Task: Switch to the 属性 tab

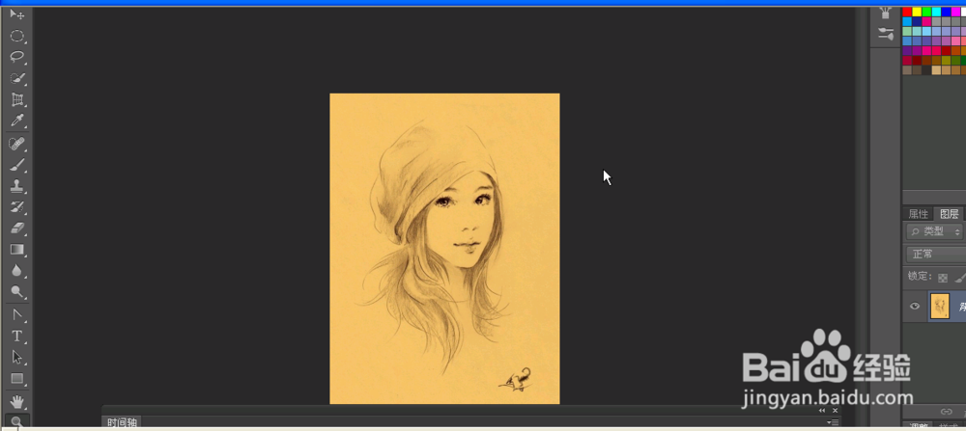Action: pyautogui.click(x=918, y=214)
